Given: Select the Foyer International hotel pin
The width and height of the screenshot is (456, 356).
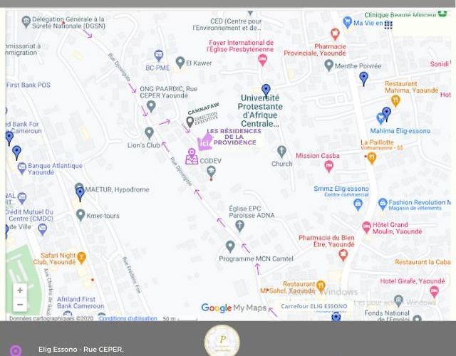Looking at the screenshot, I should [263, 60].
